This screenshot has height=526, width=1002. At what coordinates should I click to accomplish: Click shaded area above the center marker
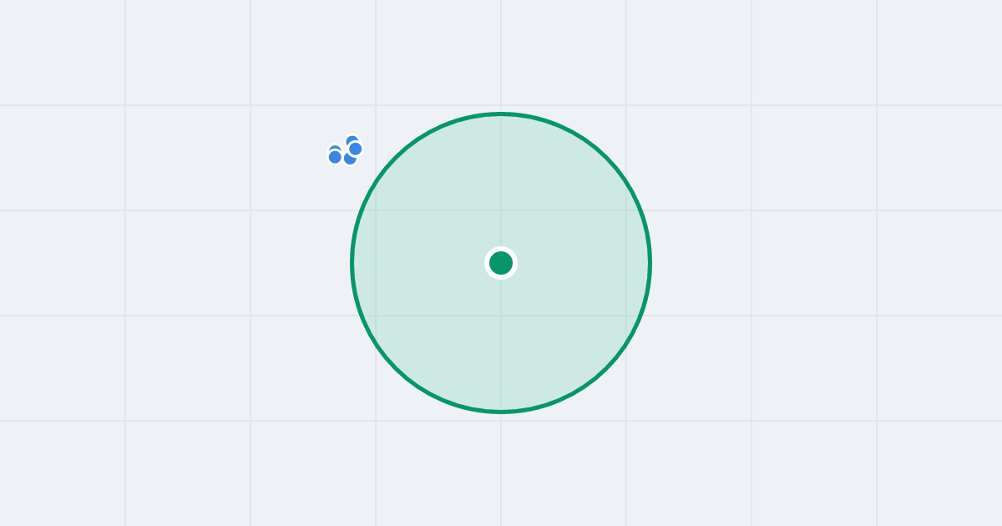501,184
